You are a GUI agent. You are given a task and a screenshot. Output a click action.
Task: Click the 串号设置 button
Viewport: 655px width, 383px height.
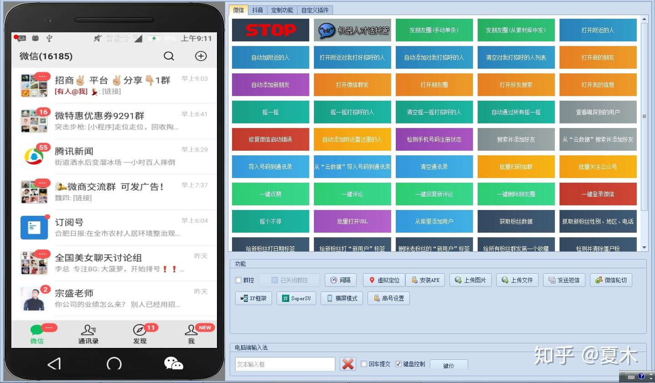coord(388,298)
